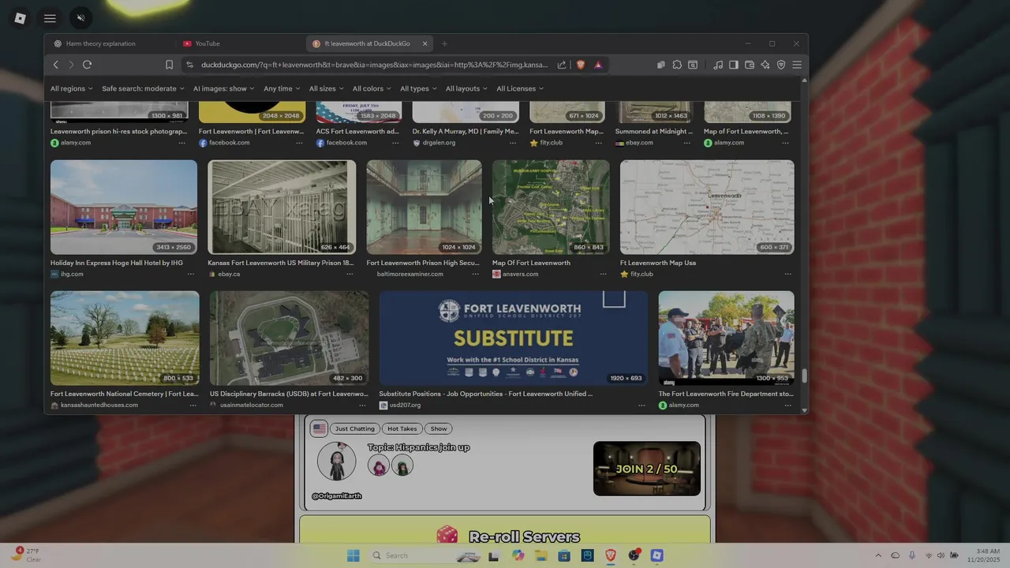Viewport: 1010px width, 568px height.
Task: Open the more-options dots for the usd207.org result
Action: coord(642,405)
